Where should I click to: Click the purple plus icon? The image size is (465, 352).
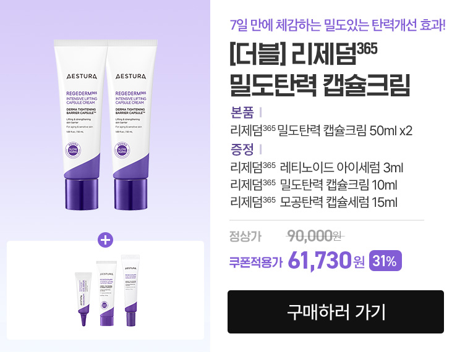[105, 240]
